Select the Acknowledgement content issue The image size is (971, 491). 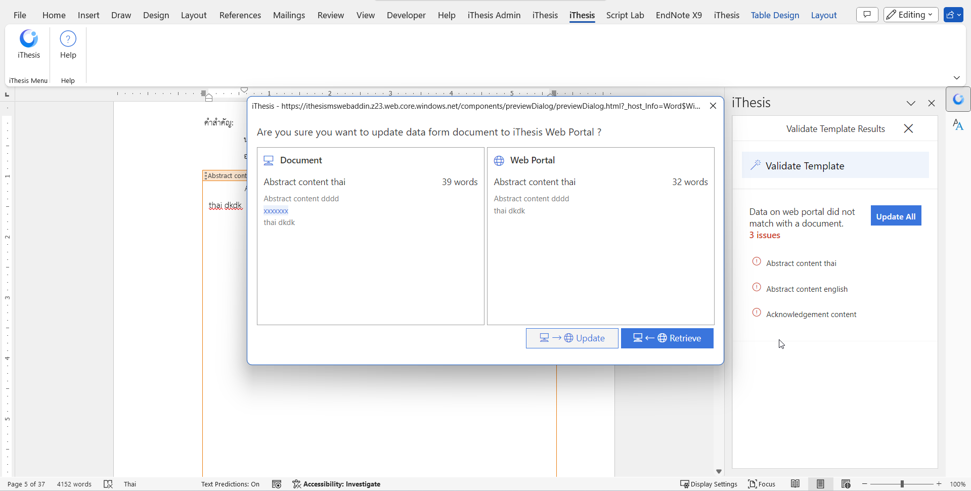[811, 314]
